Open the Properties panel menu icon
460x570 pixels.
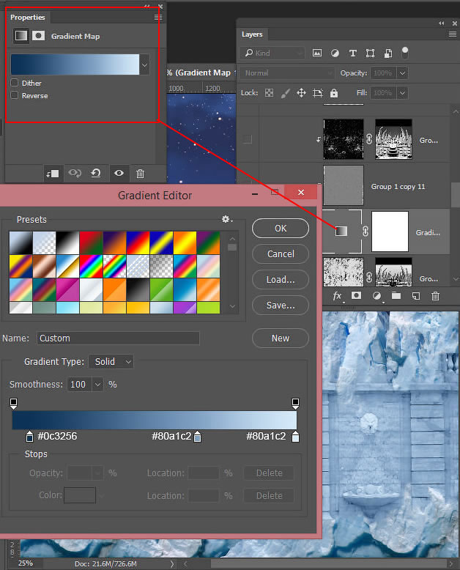tap(158, 18)
